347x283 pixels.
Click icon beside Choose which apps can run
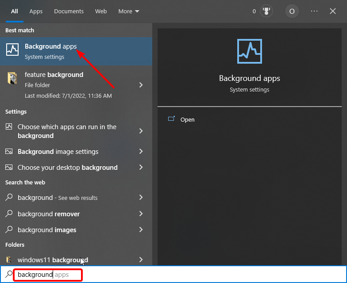tap(9, 126)
